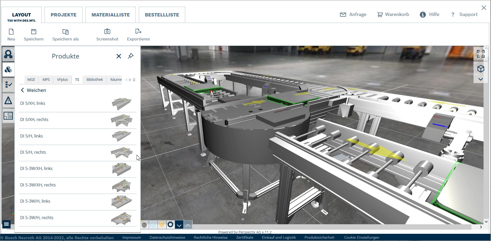Image resolution: width=491 pixels, height=241 pixels.
Task: Open the Warenkorb link
Action: (393, 14)
